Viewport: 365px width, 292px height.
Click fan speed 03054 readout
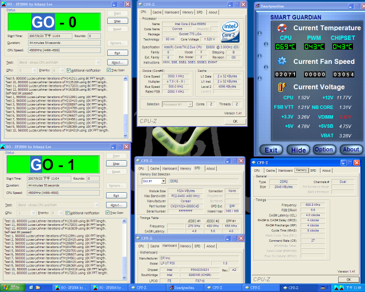point(343,75)
